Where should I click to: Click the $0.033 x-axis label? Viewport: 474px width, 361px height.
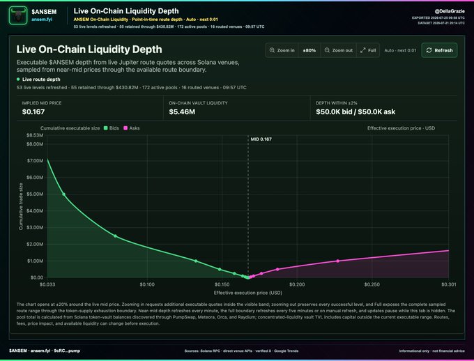[x=47, y=284]
